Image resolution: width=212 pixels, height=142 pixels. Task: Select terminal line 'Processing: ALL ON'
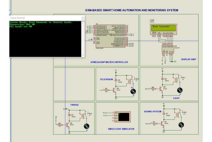22,24
